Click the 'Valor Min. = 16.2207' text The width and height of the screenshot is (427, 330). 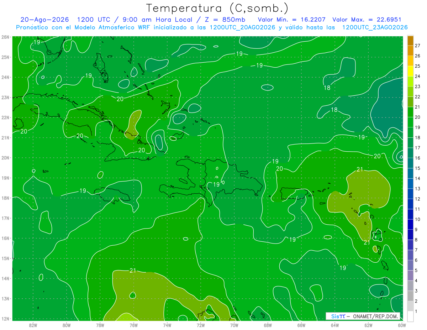point(291,20)
